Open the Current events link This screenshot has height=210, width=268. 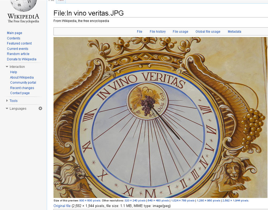pyautogui.click(x=17, y=49)
